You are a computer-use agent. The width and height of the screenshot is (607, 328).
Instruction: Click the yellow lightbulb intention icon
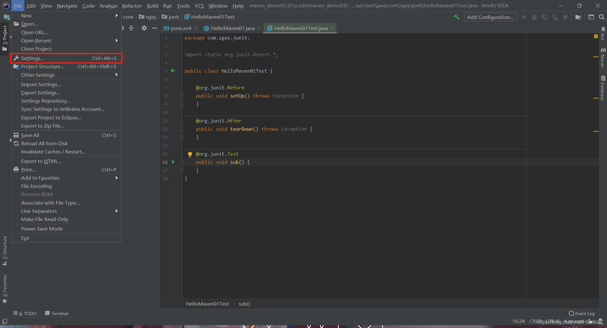pos(190,154)
